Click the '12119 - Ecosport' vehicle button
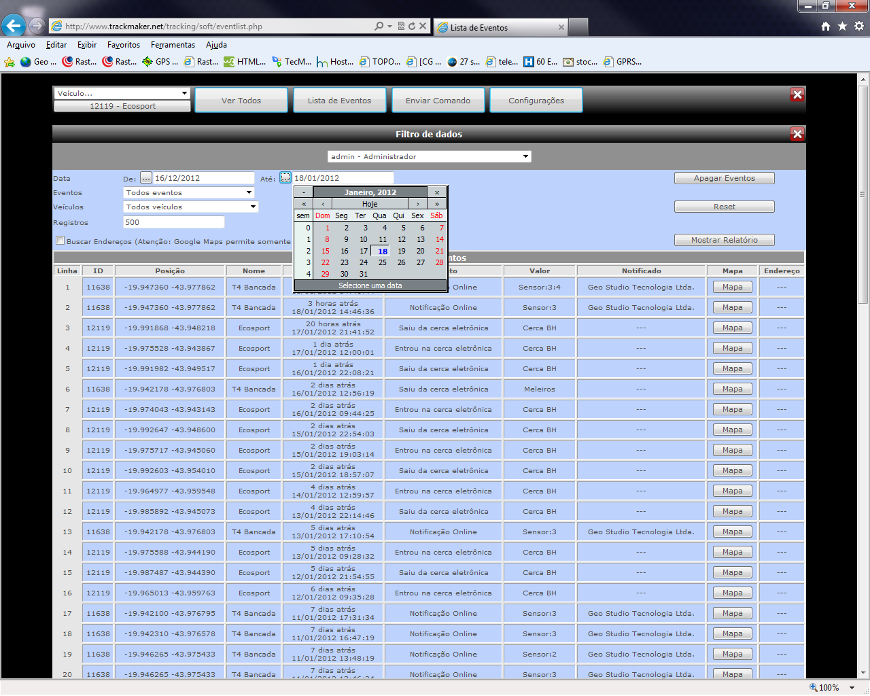Image resolution: width=870 pixels, height=696 pixels. (x=122, y=106)
